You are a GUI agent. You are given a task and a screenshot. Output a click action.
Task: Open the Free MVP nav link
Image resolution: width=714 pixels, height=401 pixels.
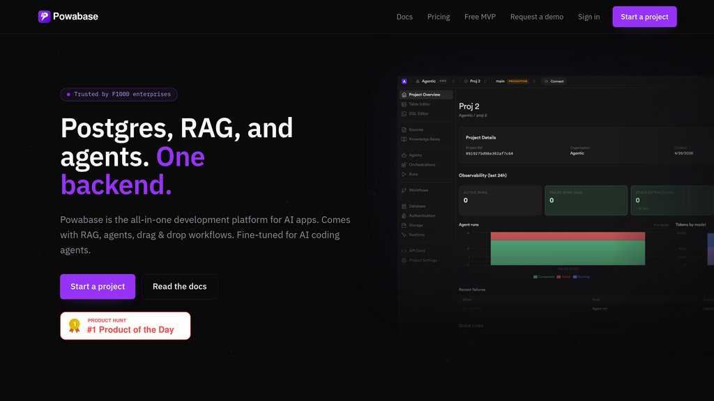[480, 17]
